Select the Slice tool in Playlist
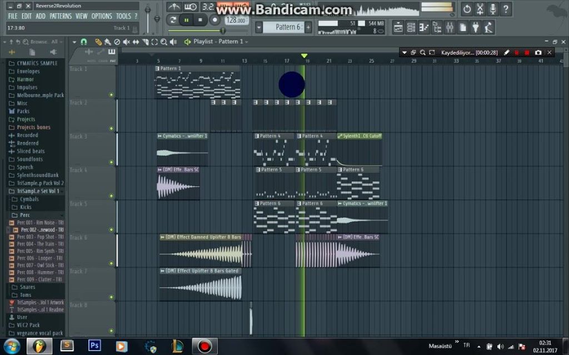Image resolution: width=569 pixels, height=355 pixels. pyautogui.click(x=145, y=42)
